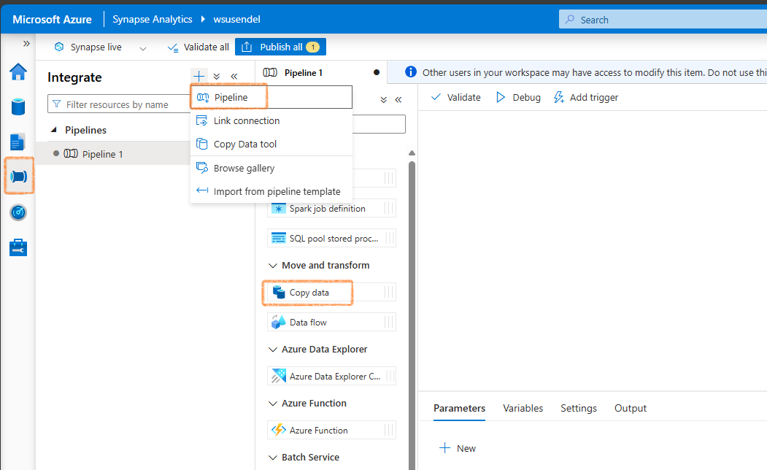The image size is (767, 470).
Task: Click the wsusendel workspace breadcrumb
Action: point(236,19)
